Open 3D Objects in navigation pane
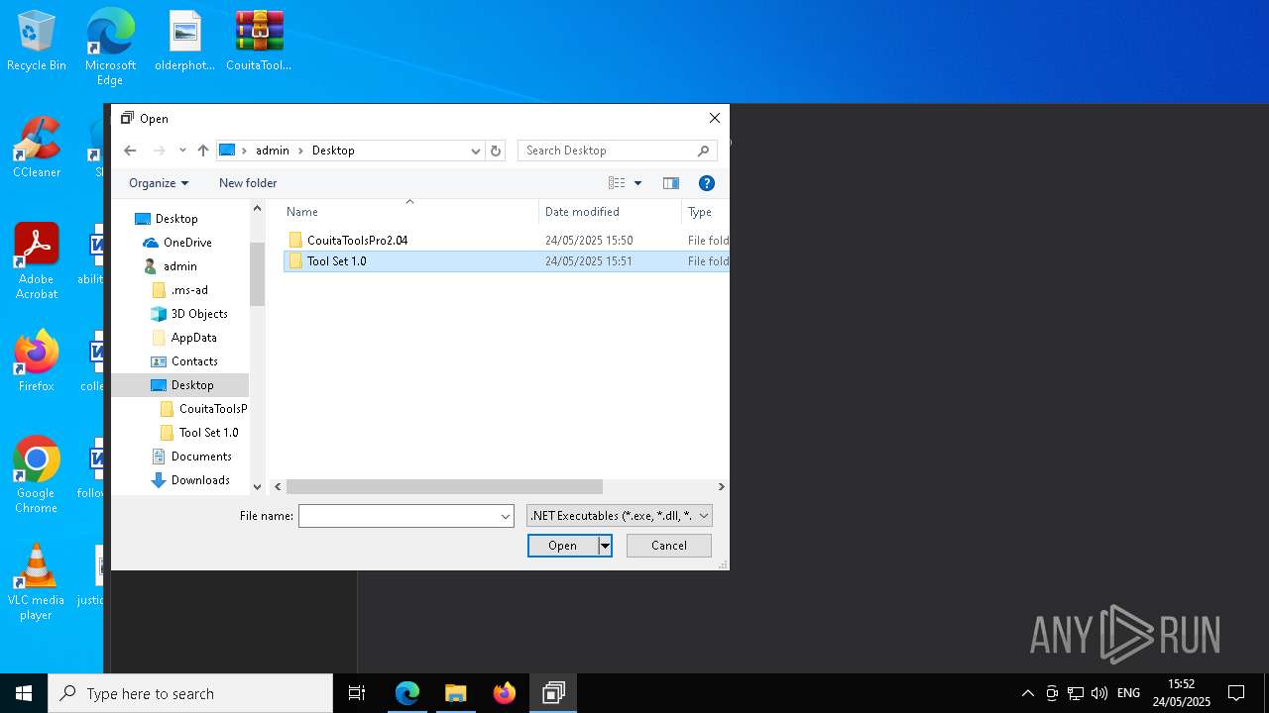This screenshot has width=1269, height=713. (x=199, y=314)
